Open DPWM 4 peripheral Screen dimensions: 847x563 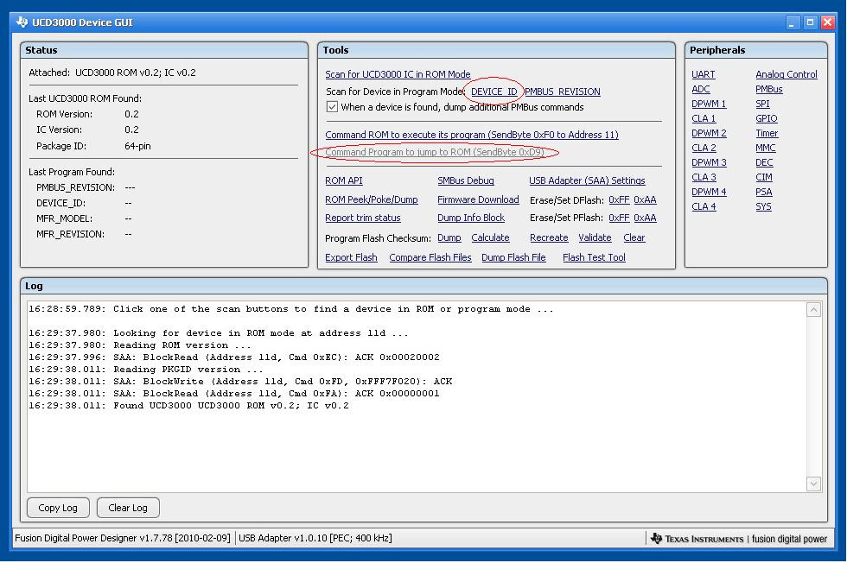click(709, 192)
